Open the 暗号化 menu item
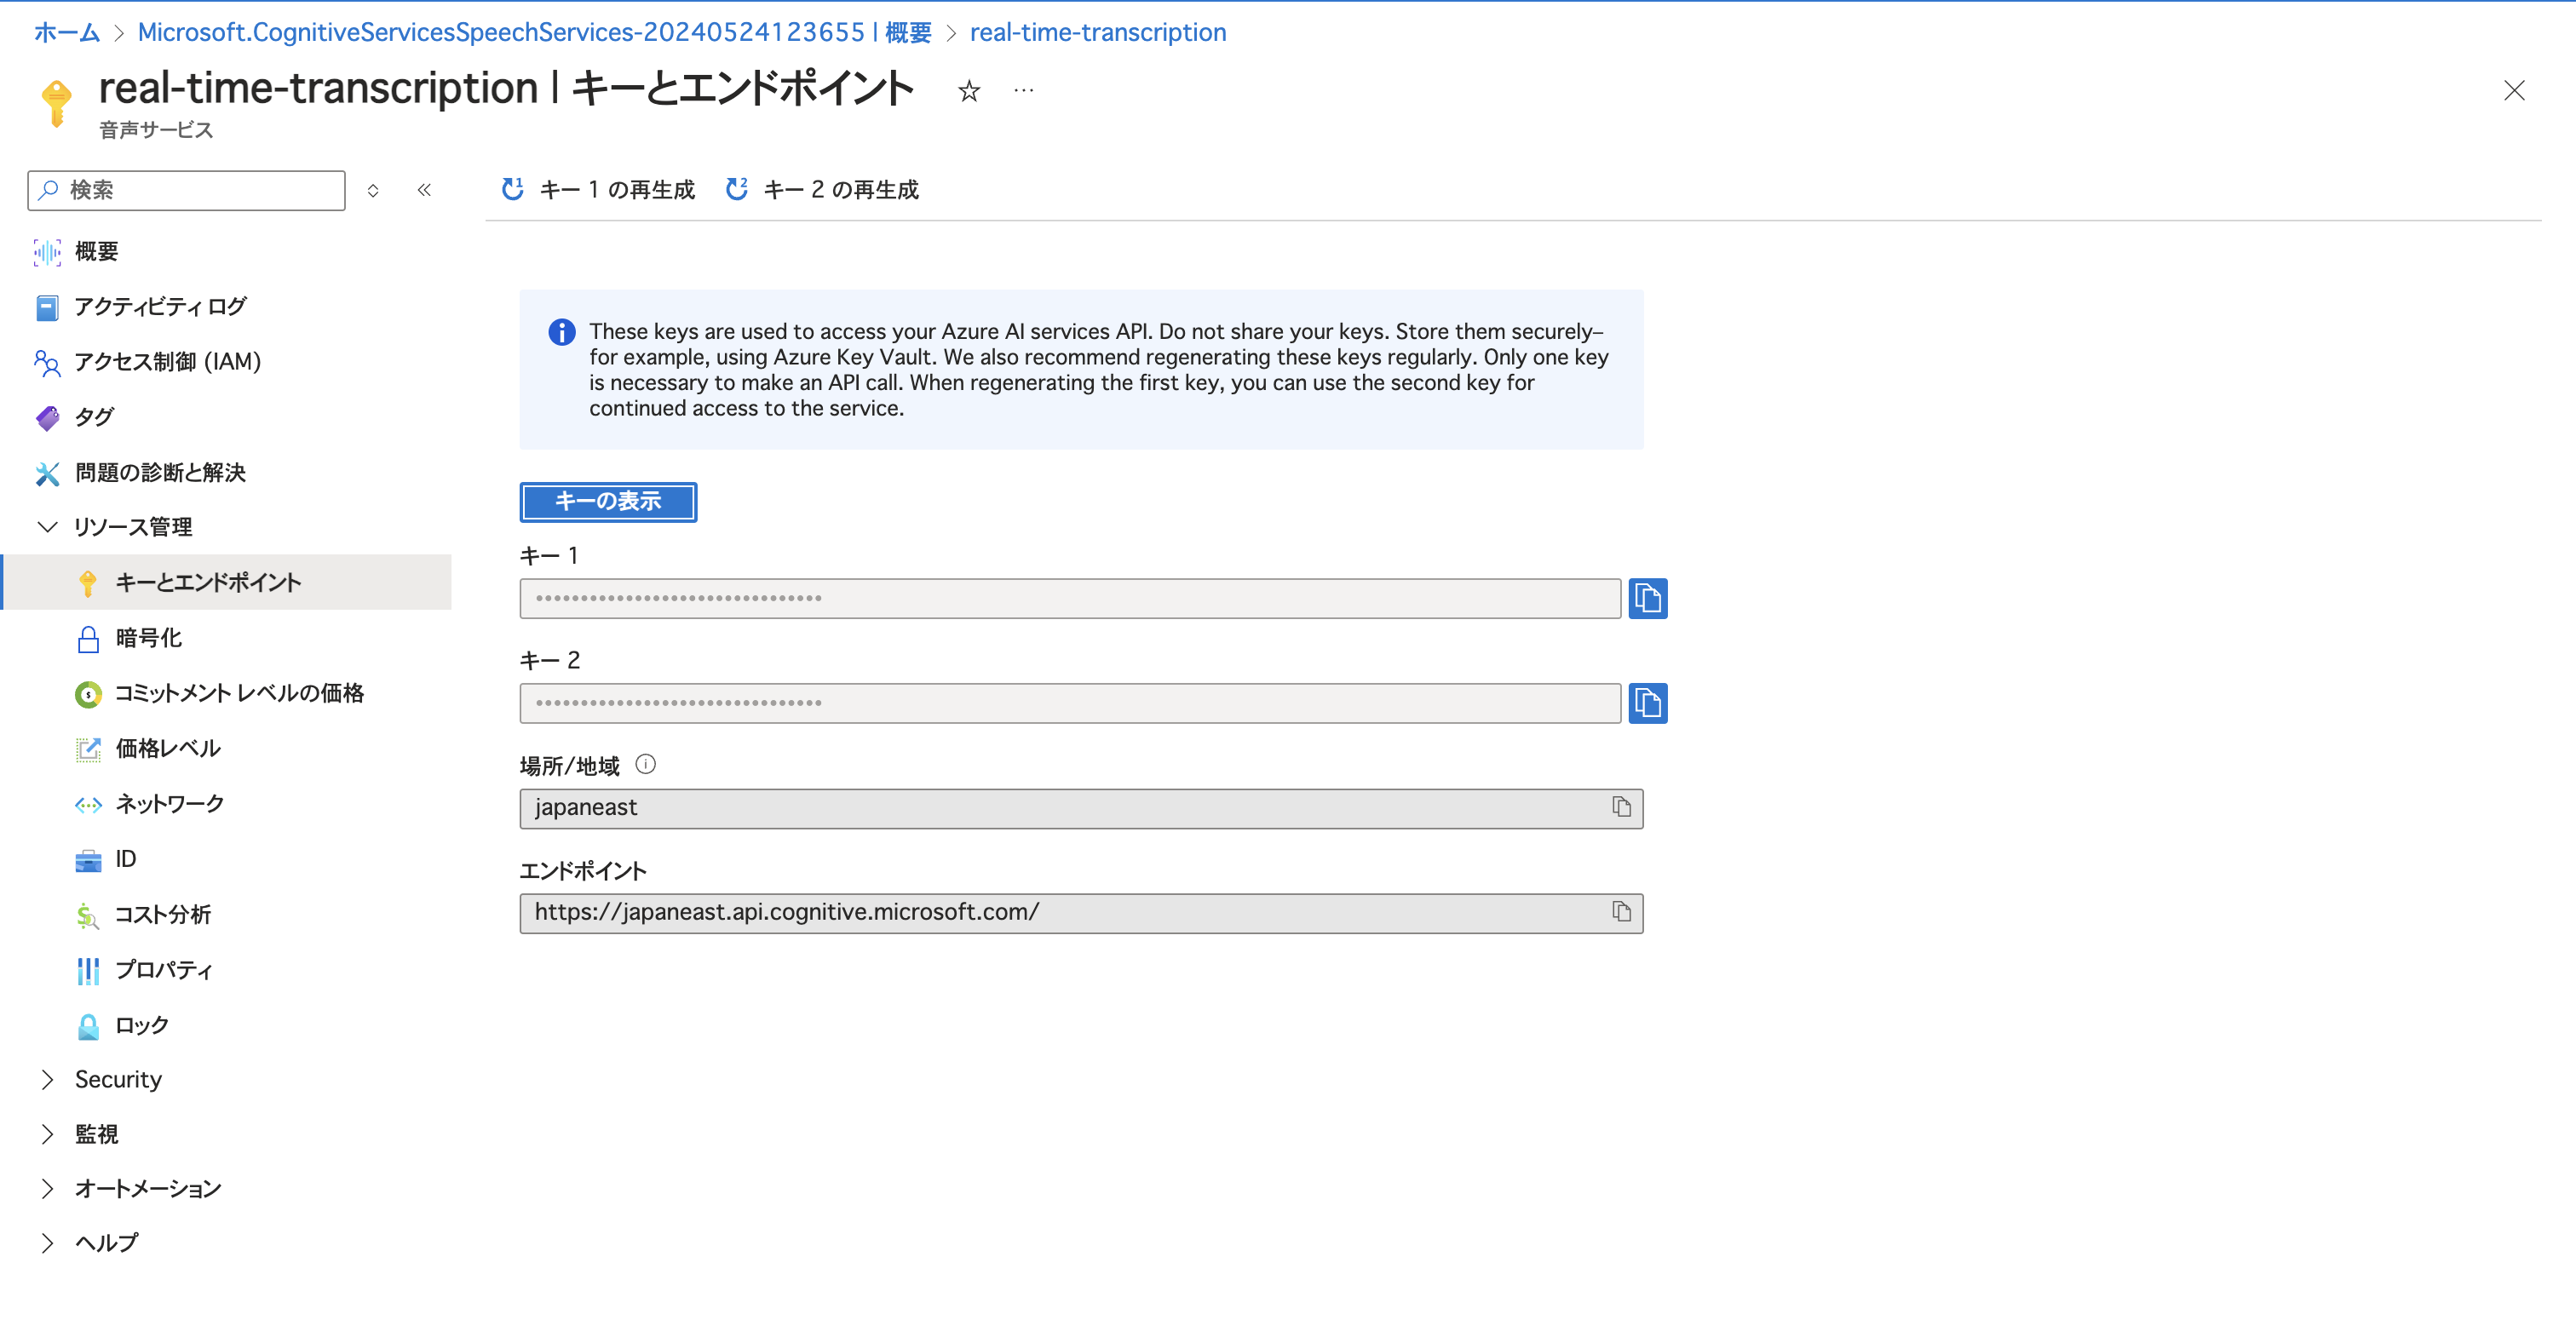Image resolution: width=2576 pixels, height=1337 pixels. [x=148, y=638]
